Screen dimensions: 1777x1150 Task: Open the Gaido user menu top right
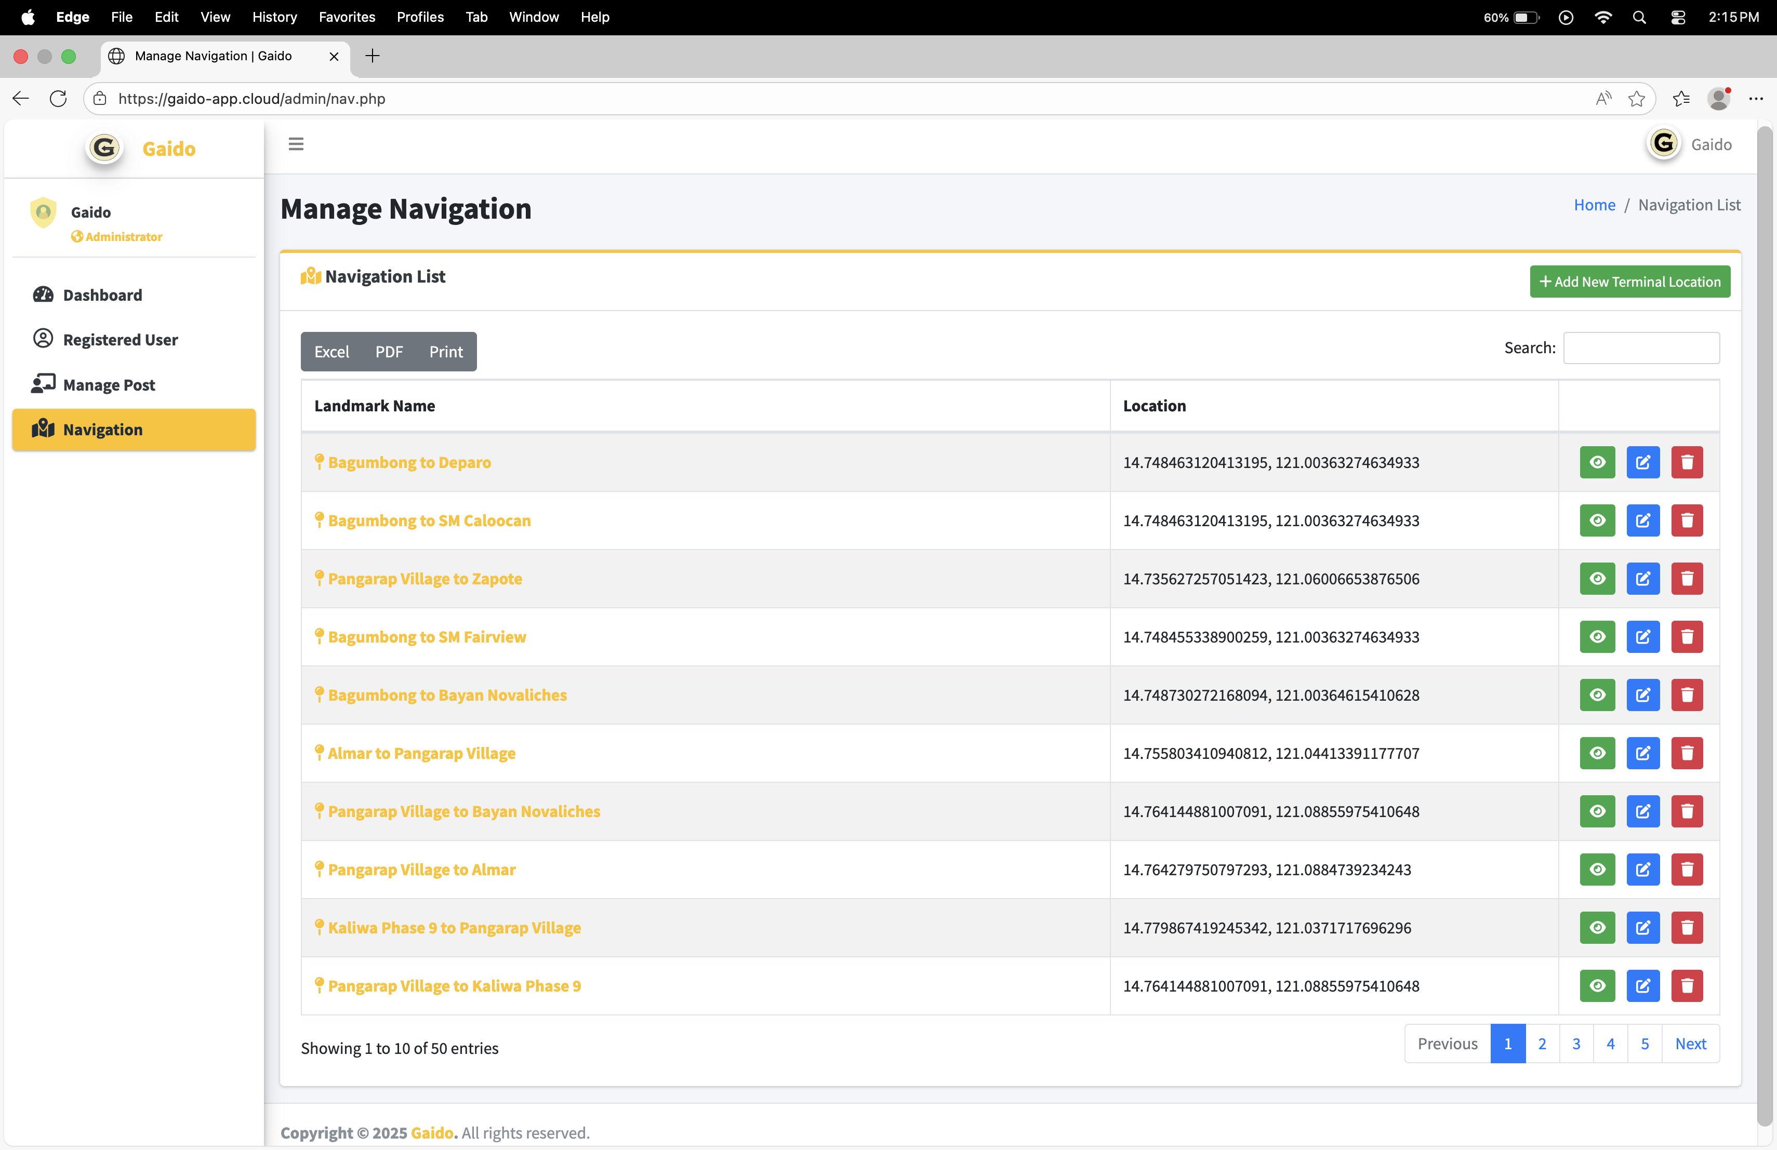(1690, 144)
